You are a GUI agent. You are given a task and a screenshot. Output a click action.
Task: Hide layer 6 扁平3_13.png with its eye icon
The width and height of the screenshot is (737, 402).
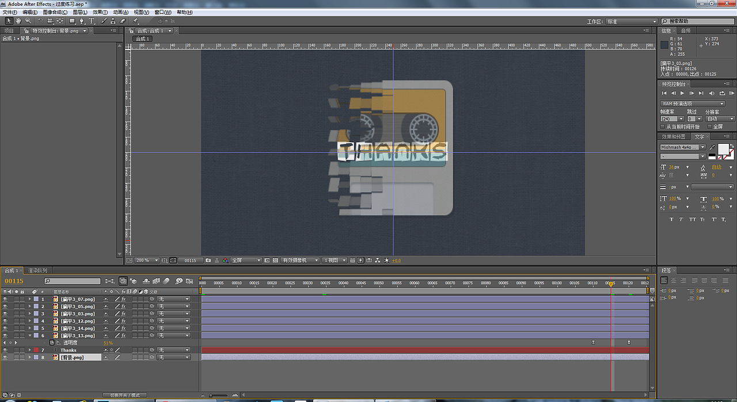coord(5,335)
